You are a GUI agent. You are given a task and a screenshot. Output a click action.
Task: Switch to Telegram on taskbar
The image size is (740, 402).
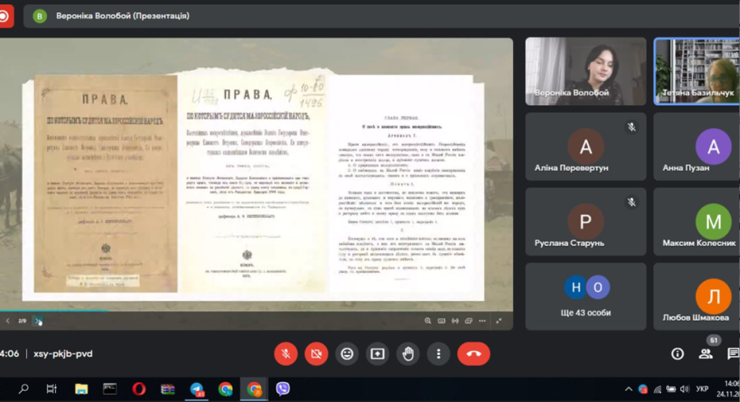click(x=197, y=389)
